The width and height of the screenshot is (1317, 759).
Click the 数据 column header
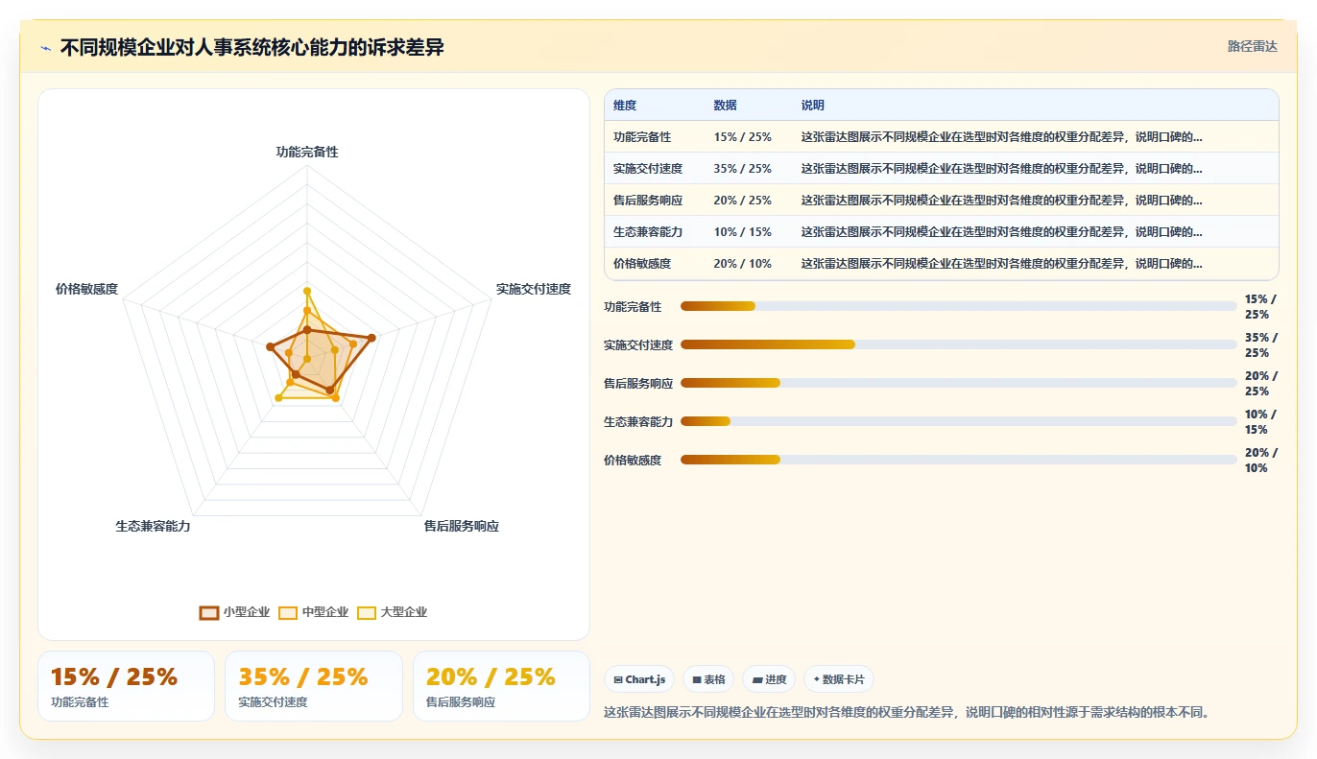pyautogui.click(x=725, y=106)
